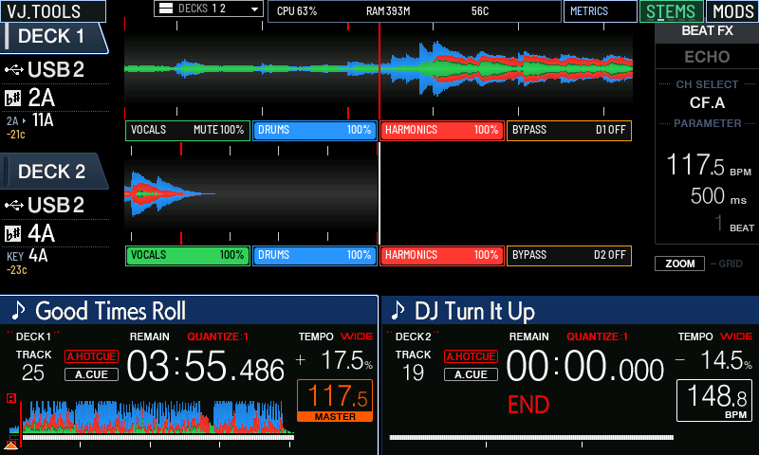The width and height of the screenshot is (759, 455).
Task: Change CH SELECT value CF.A
Action: coord(707,102)
